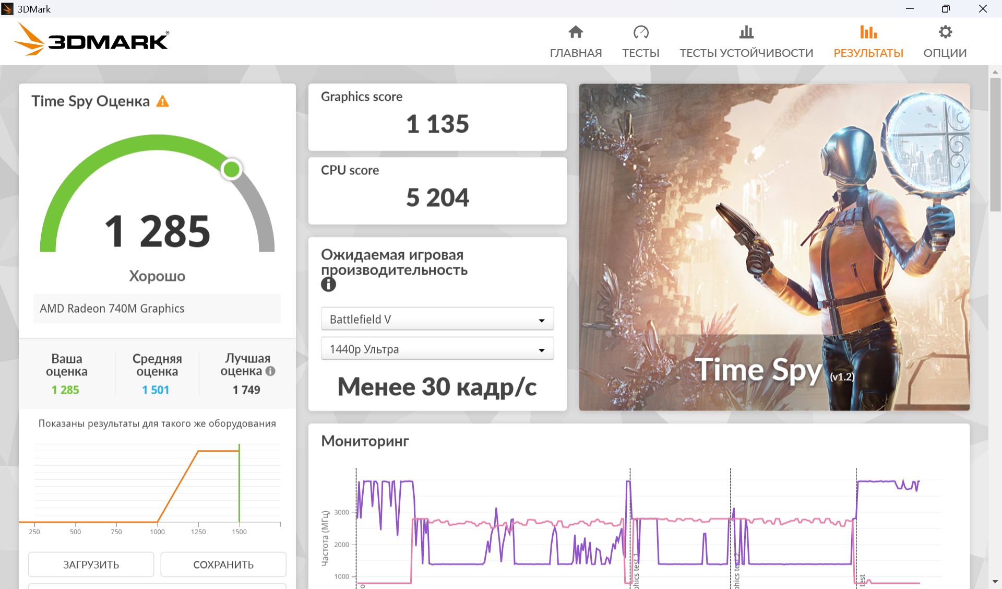Open the ТЕСТЫ gauge icon
Screen dimensions: 1002x589
[x=641, y=32]
